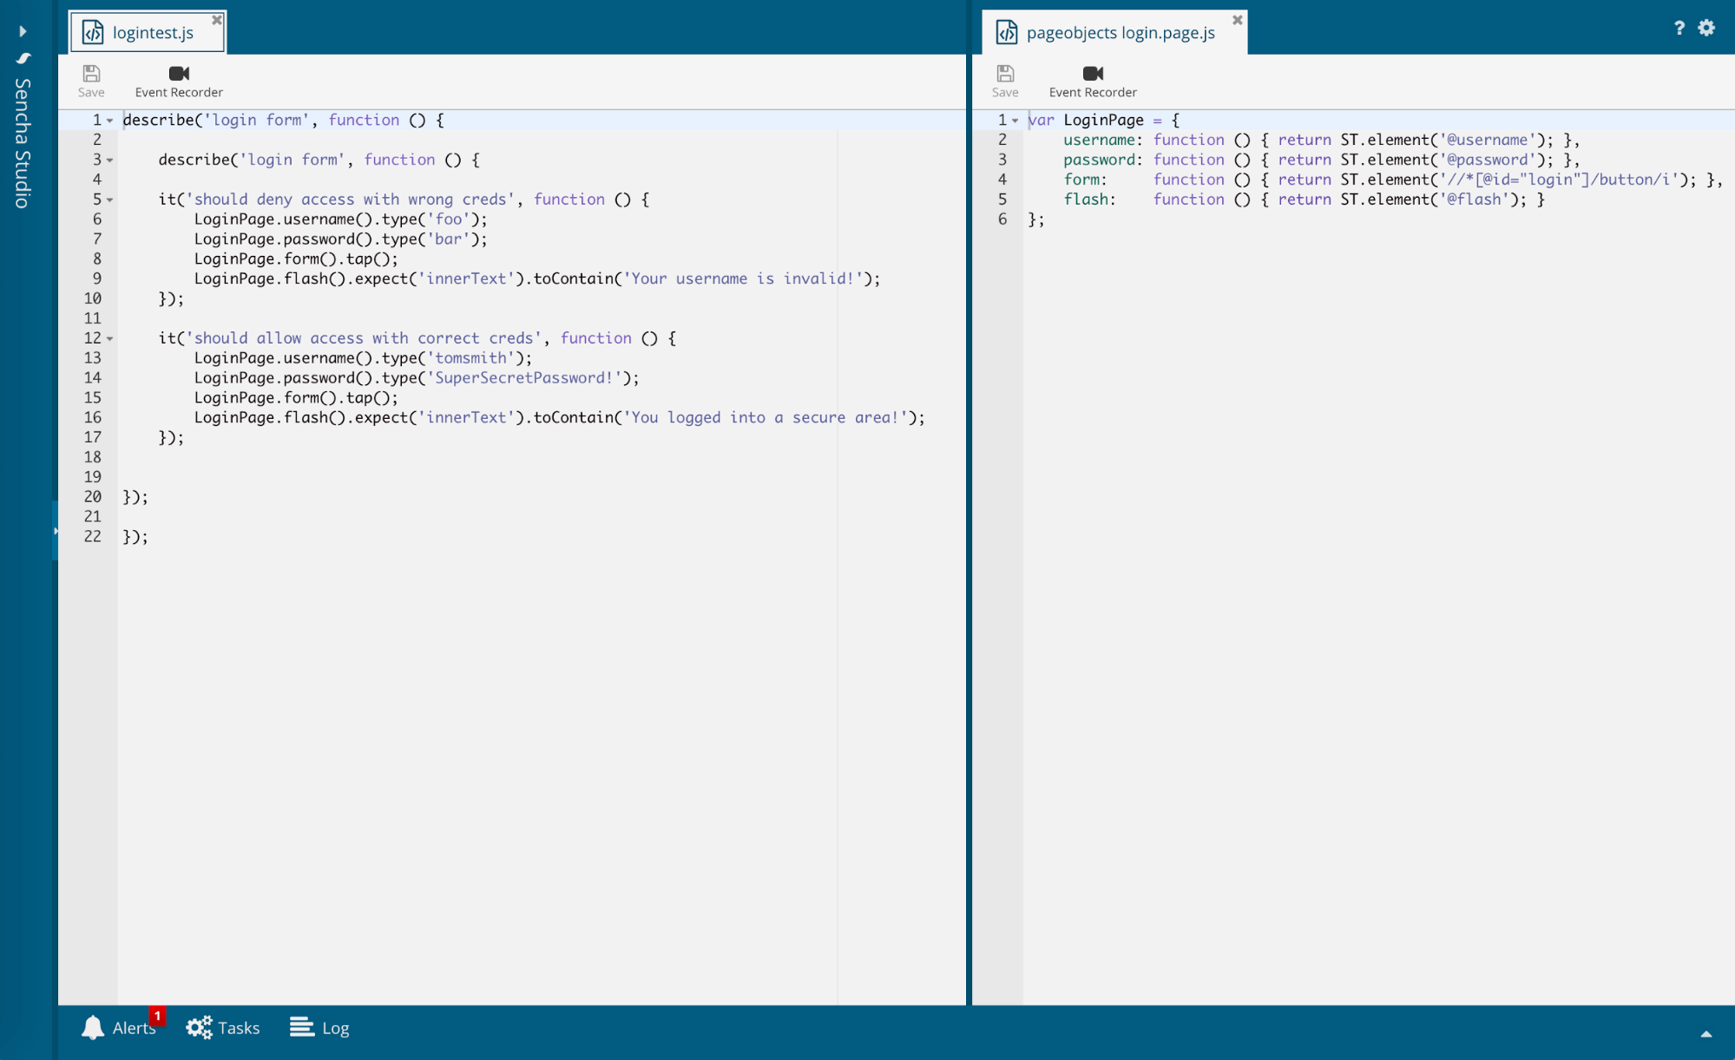Collapse code fold at line 3 in logintest.js
1735x1060 pixels.
click(x=110, y=160)
